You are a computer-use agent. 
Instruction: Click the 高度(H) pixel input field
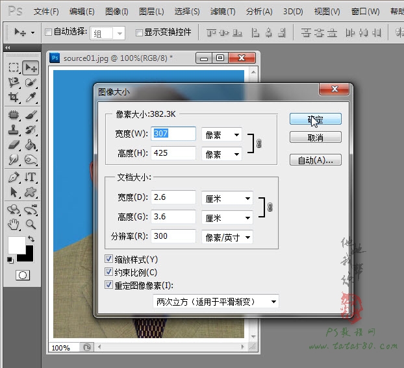(173, 153)
